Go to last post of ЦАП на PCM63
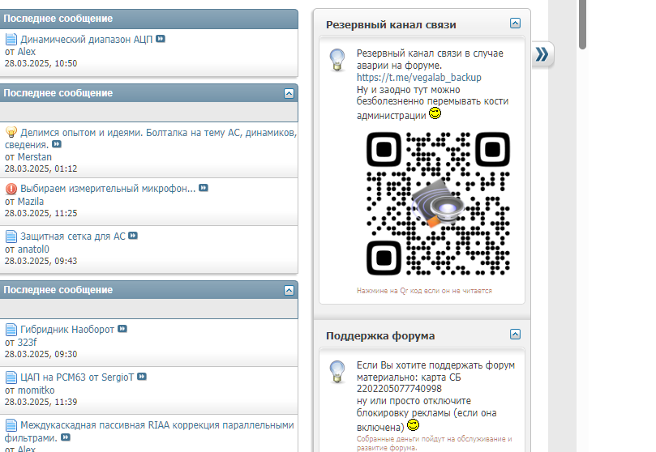Screen dimensions: 656x452 142,377
